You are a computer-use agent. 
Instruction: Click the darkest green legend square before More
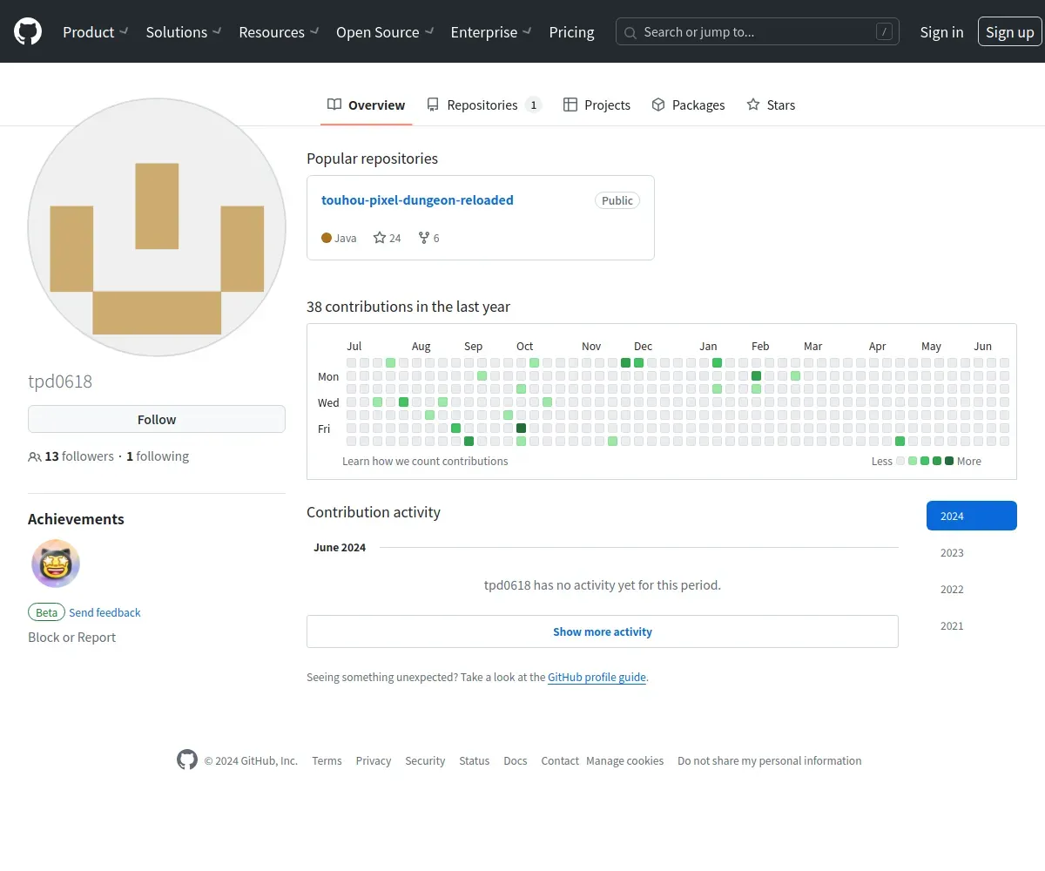pos(949,461)
